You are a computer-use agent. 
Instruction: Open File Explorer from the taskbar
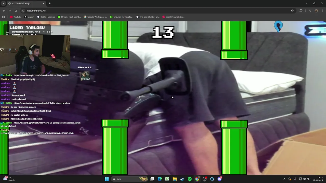point(175,179)
